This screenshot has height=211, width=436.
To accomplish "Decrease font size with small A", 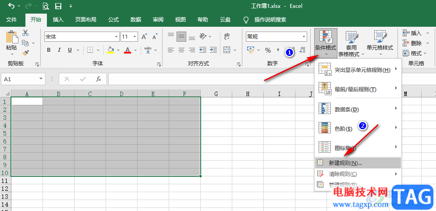I will click(x=155, y=37).
